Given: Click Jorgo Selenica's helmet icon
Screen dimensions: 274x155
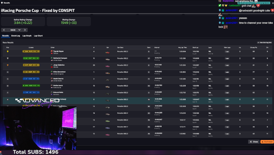Looking at the screenshot, I should point(52,65).
